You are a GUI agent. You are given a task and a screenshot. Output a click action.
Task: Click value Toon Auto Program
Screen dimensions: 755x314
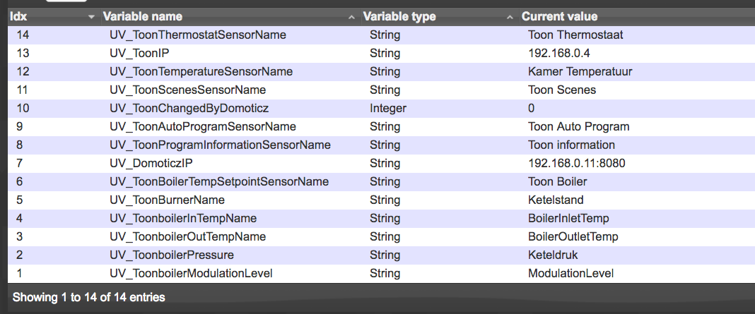(579, 126)
